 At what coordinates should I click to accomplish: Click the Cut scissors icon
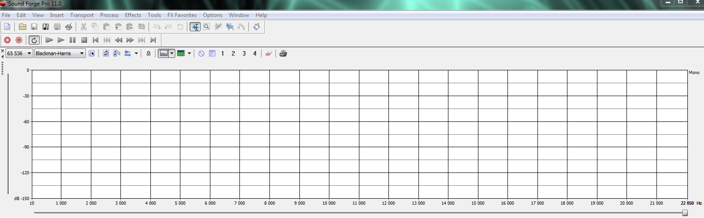point(84,27)
